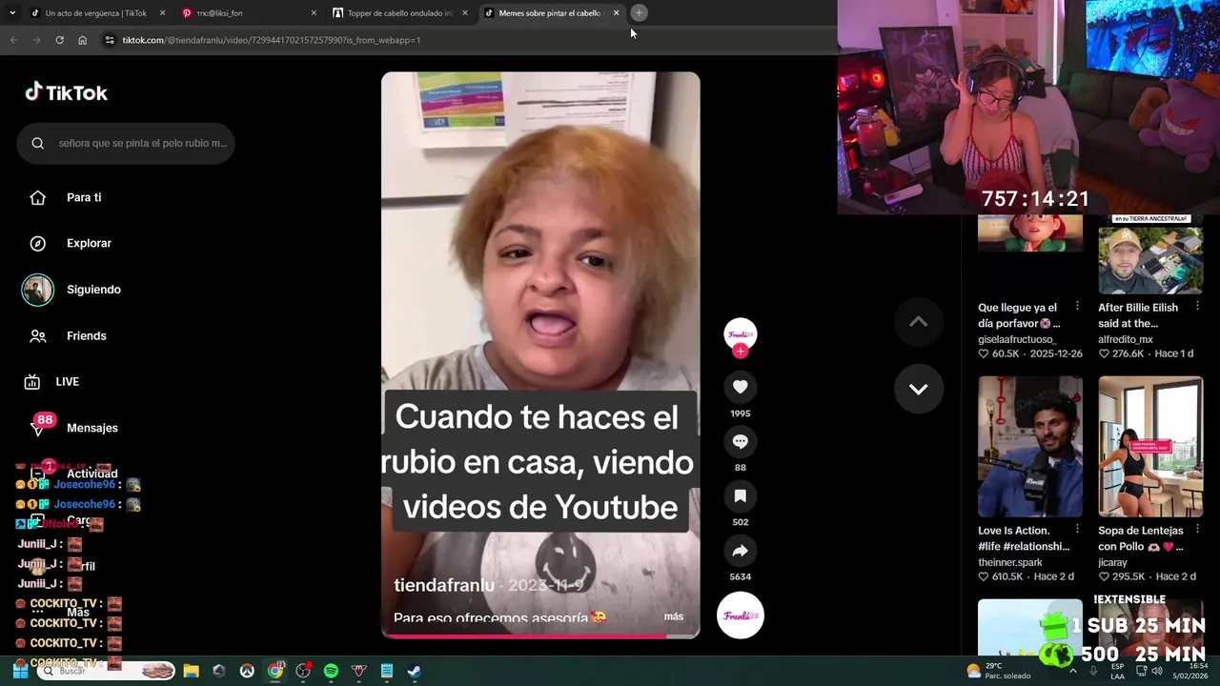Open Steam from the taskbar
The width and height of the screenshot is (1220, 686).
tap(415, 671)
